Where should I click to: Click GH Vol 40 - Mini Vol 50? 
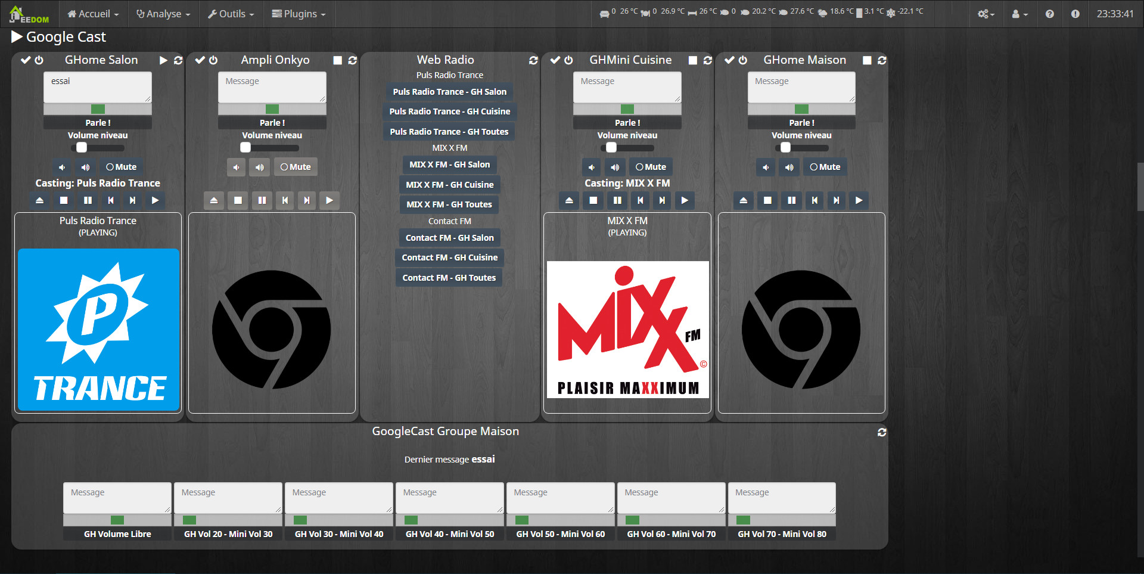[x=450, y=534]
